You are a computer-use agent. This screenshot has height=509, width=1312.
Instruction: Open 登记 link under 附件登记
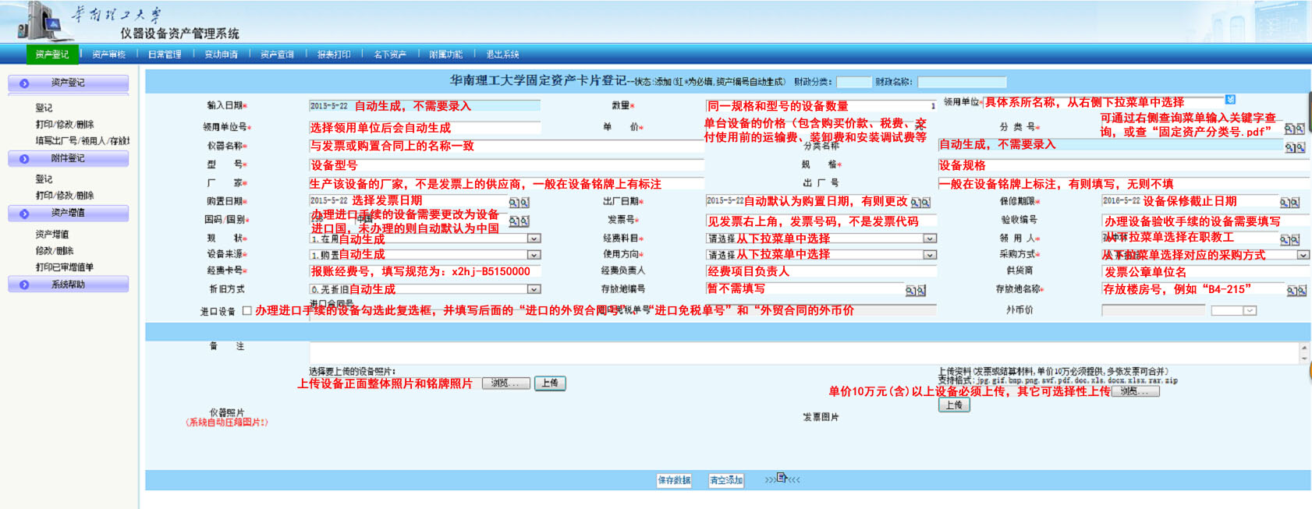(x=44, y=179)
